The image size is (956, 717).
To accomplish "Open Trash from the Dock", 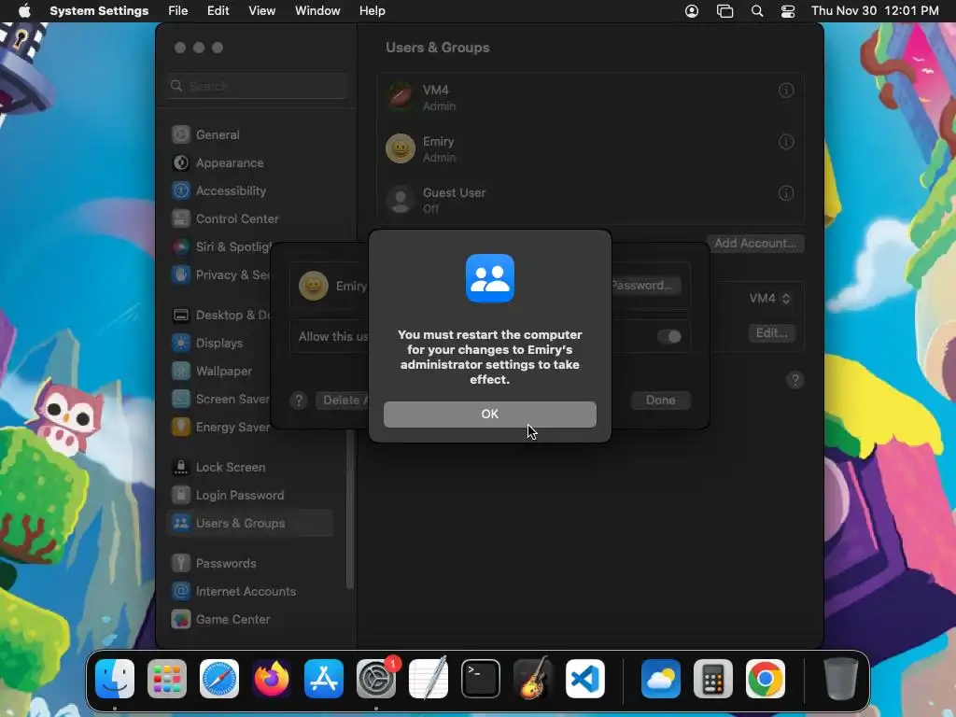I will (x=841, y=679).
